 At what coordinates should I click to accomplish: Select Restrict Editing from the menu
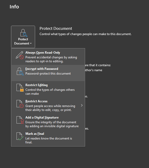pos(48,89)
